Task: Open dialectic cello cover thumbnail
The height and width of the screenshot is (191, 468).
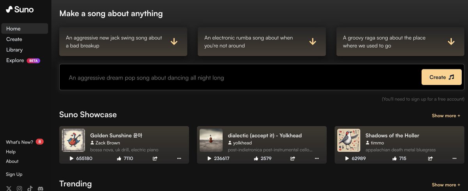Action: [211, 140]
